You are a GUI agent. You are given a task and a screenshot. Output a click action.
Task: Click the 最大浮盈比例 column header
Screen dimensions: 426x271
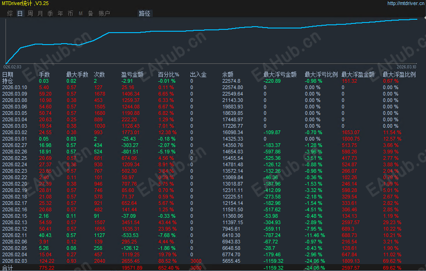(399, 74)
